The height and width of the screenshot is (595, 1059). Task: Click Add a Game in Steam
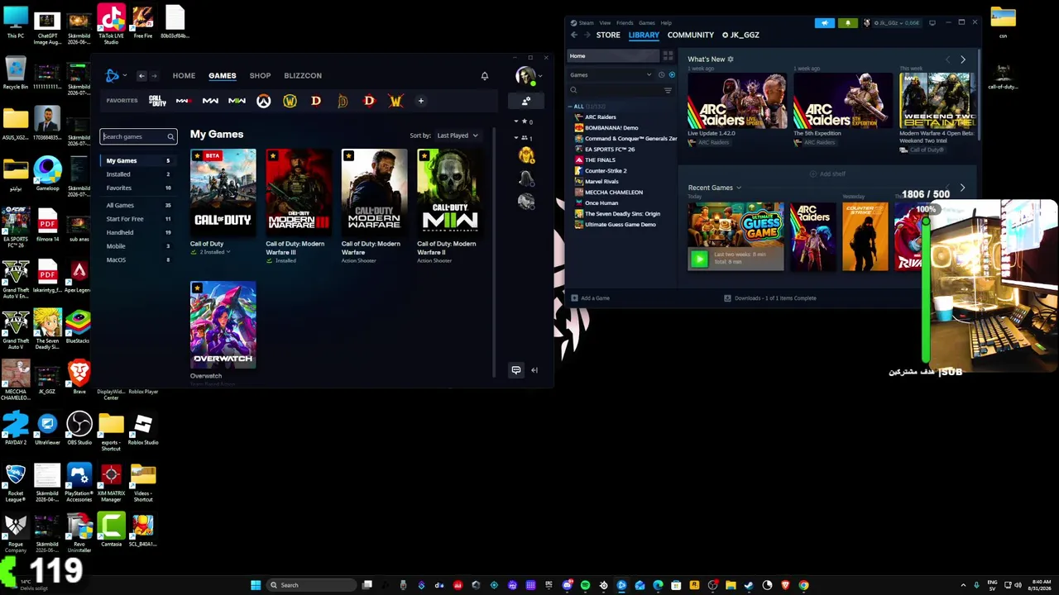pos(590,298)
